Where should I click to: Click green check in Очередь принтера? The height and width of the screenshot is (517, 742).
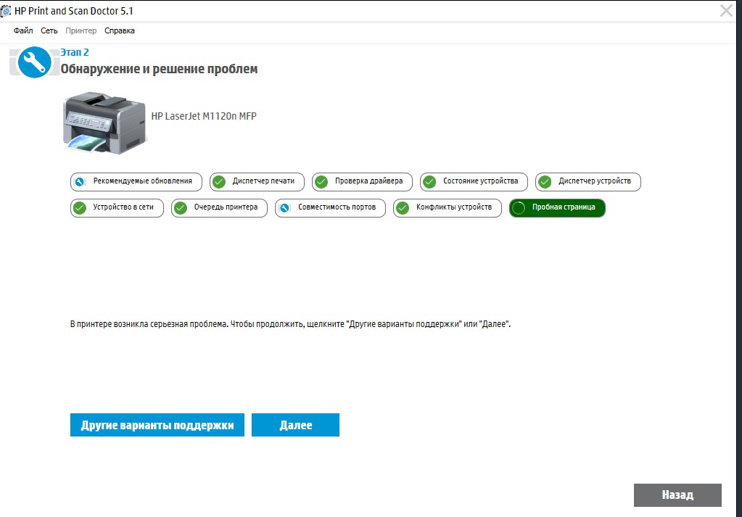tap(181, 207)
